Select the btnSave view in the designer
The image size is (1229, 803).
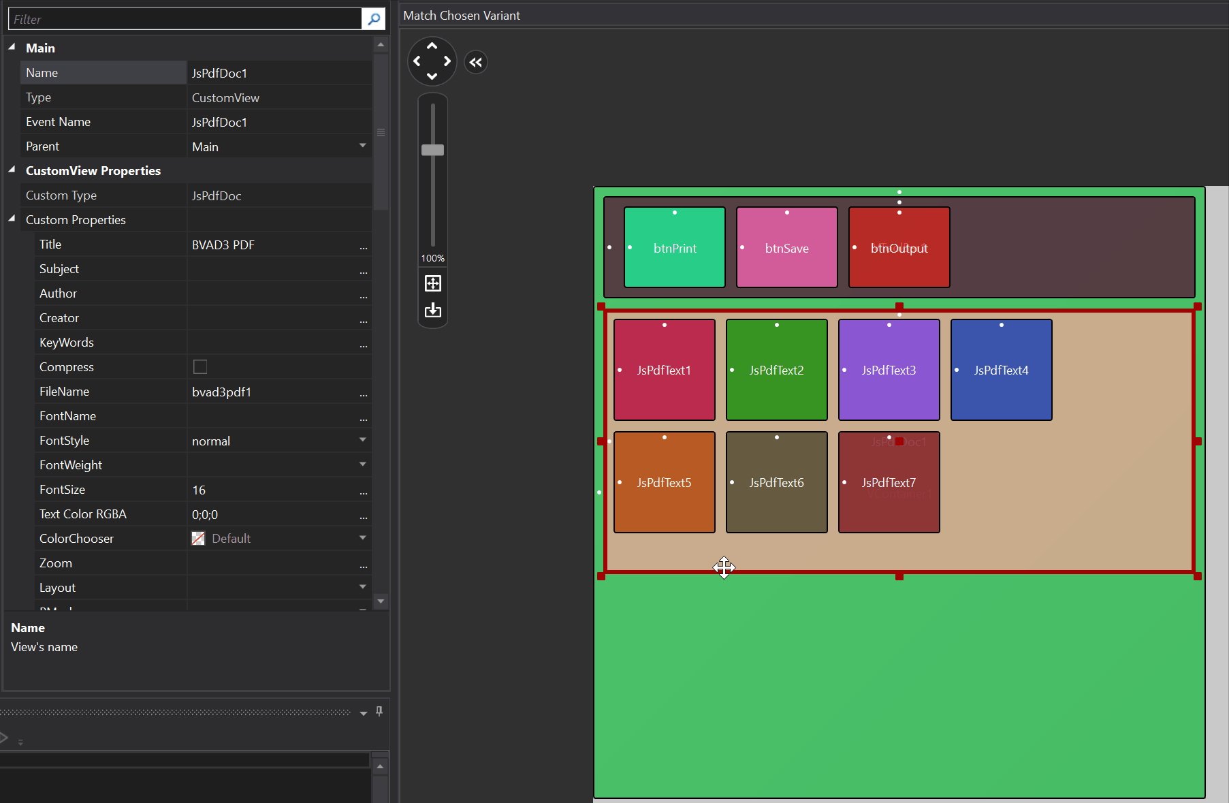click(787, 248)
